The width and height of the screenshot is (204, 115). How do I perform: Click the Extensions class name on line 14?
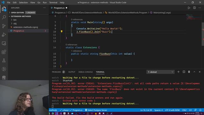point(90,48)
